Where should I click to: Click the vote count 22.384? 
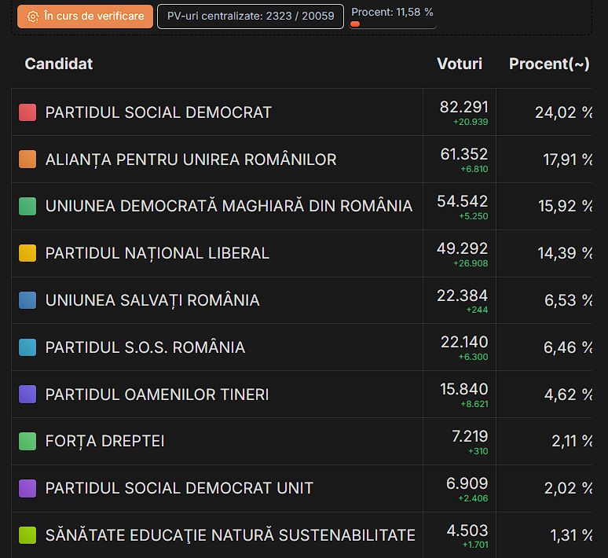click(x=462, y=296)
